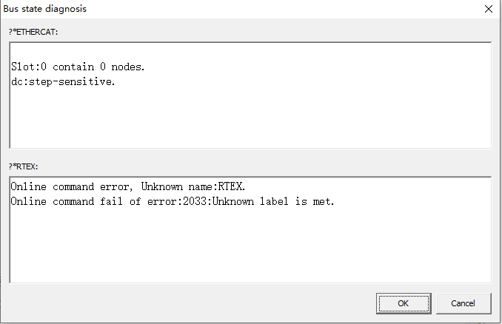Click empty area below RTEX error messages
Viewport: 502px width, 324px height.
[x=250, y=245]
